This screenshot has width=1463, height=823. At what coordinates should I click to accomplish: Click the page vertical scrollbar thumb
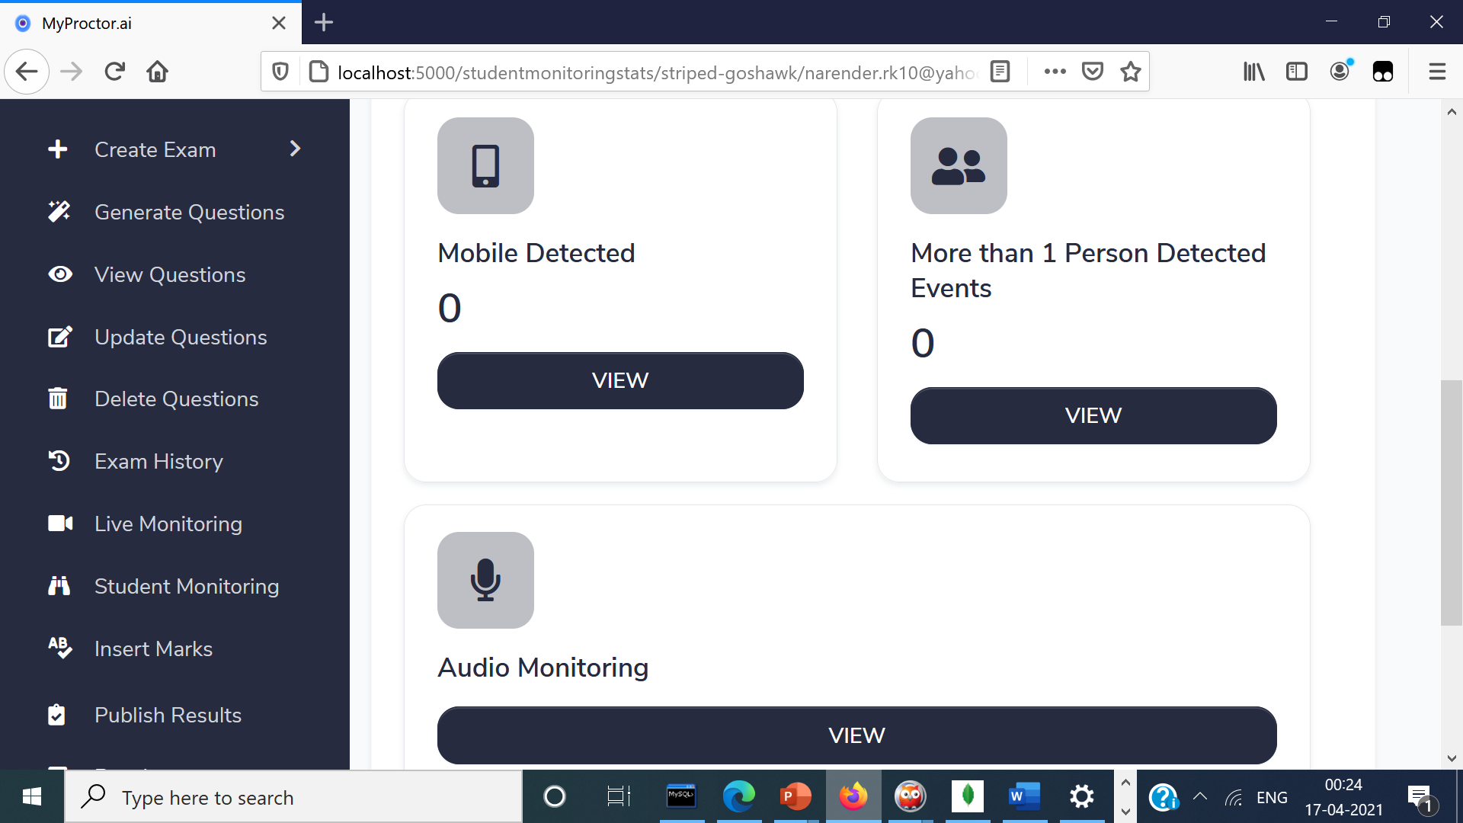click(1451, 503)
